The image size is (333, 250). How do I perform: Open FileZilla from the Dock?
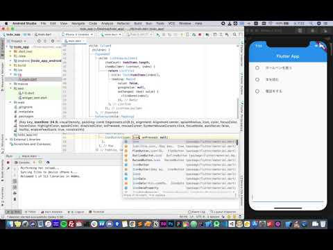click(x=71, y=224)
